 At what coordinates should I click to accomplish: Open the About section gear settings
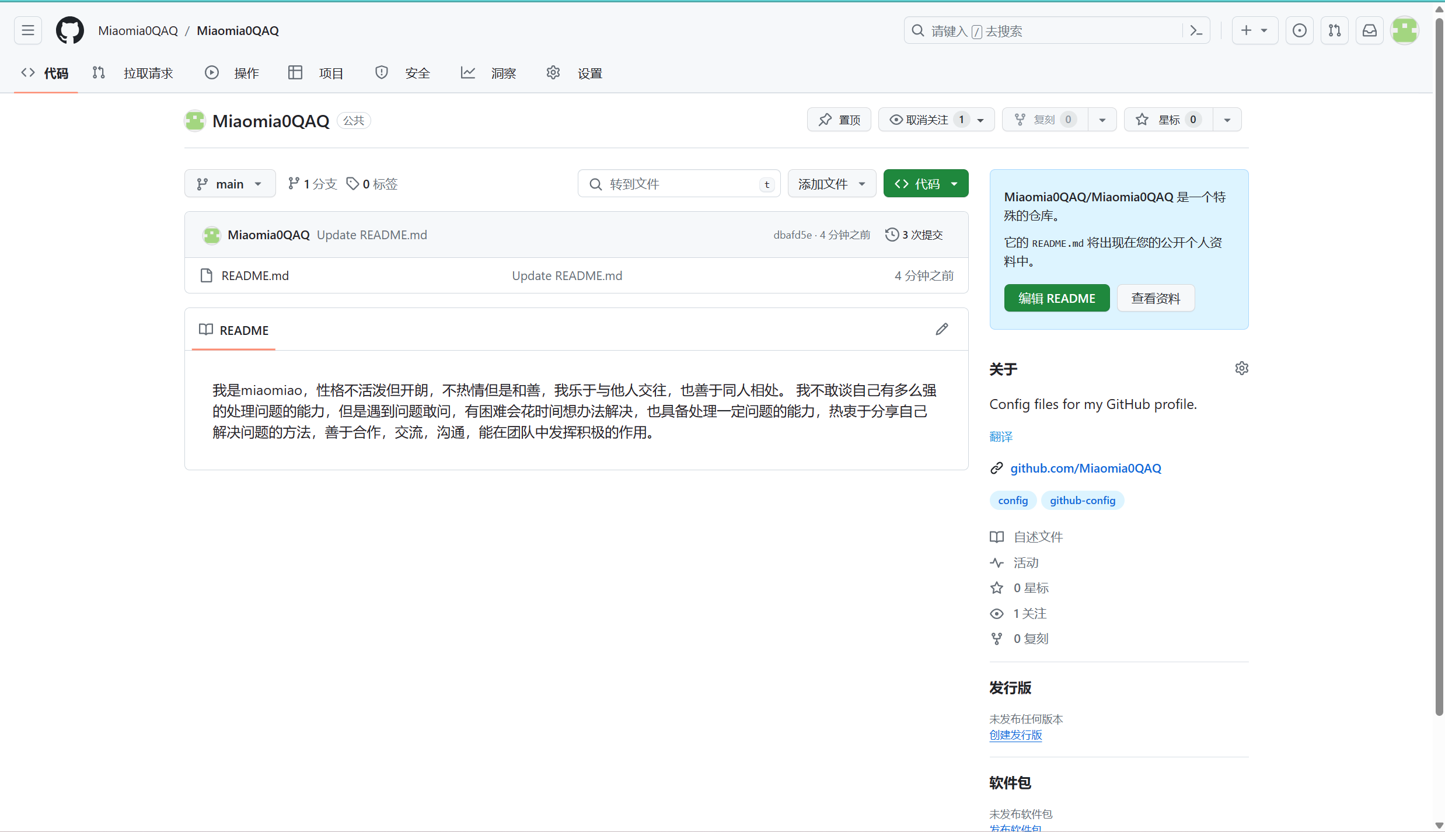point(1241,368)
